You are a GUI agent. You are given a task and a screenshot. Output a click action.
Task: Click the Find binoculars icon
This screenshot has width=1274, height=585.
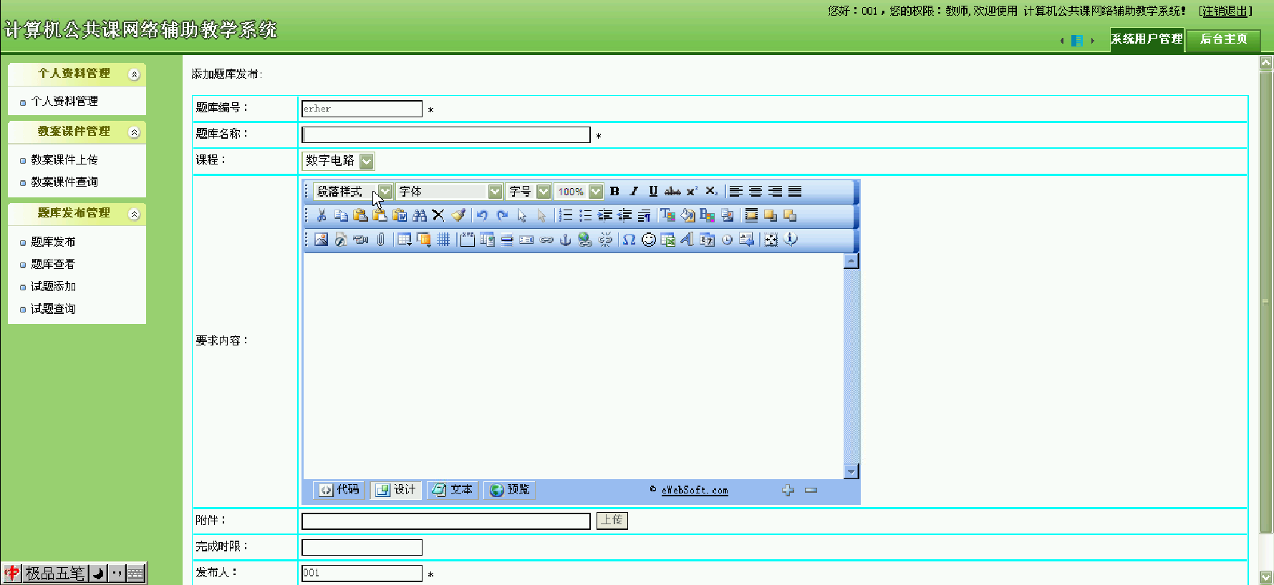420,215
